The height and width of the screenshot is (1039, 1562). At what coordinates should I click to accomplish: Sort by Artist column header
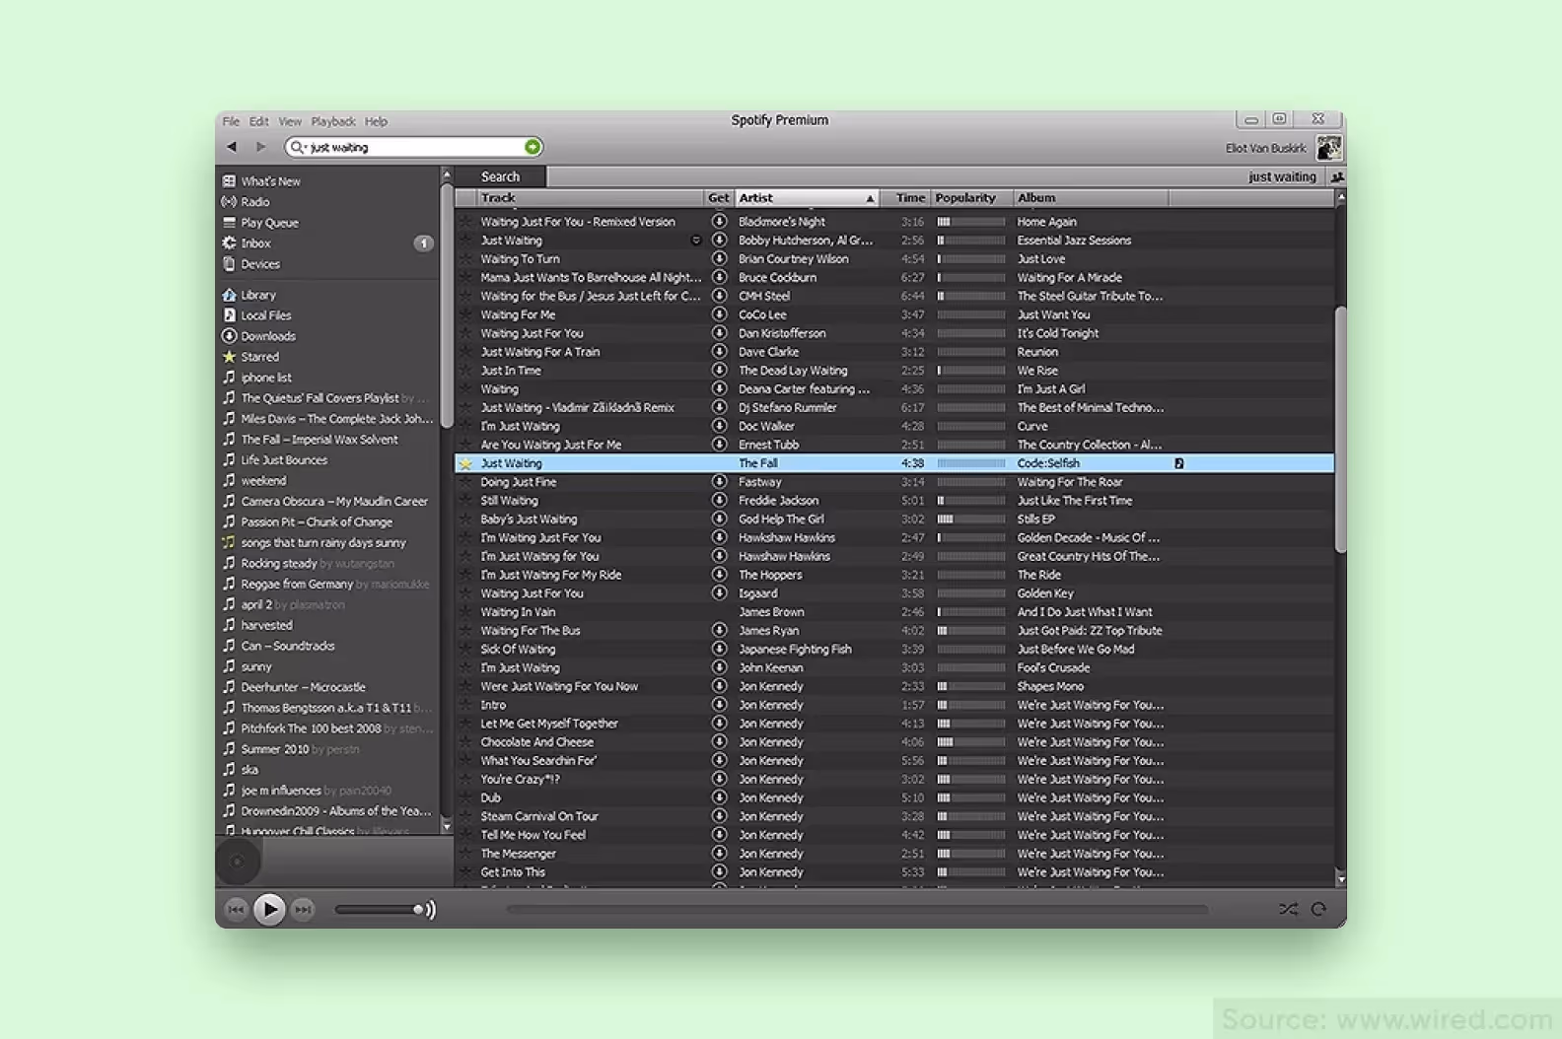pos(807,198)
